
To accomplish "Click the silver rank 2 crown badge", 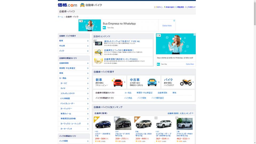I will click(116, 118).
